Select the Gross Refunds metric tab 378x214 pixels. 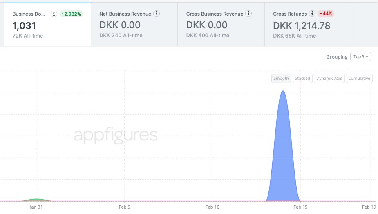pos(308,25)
